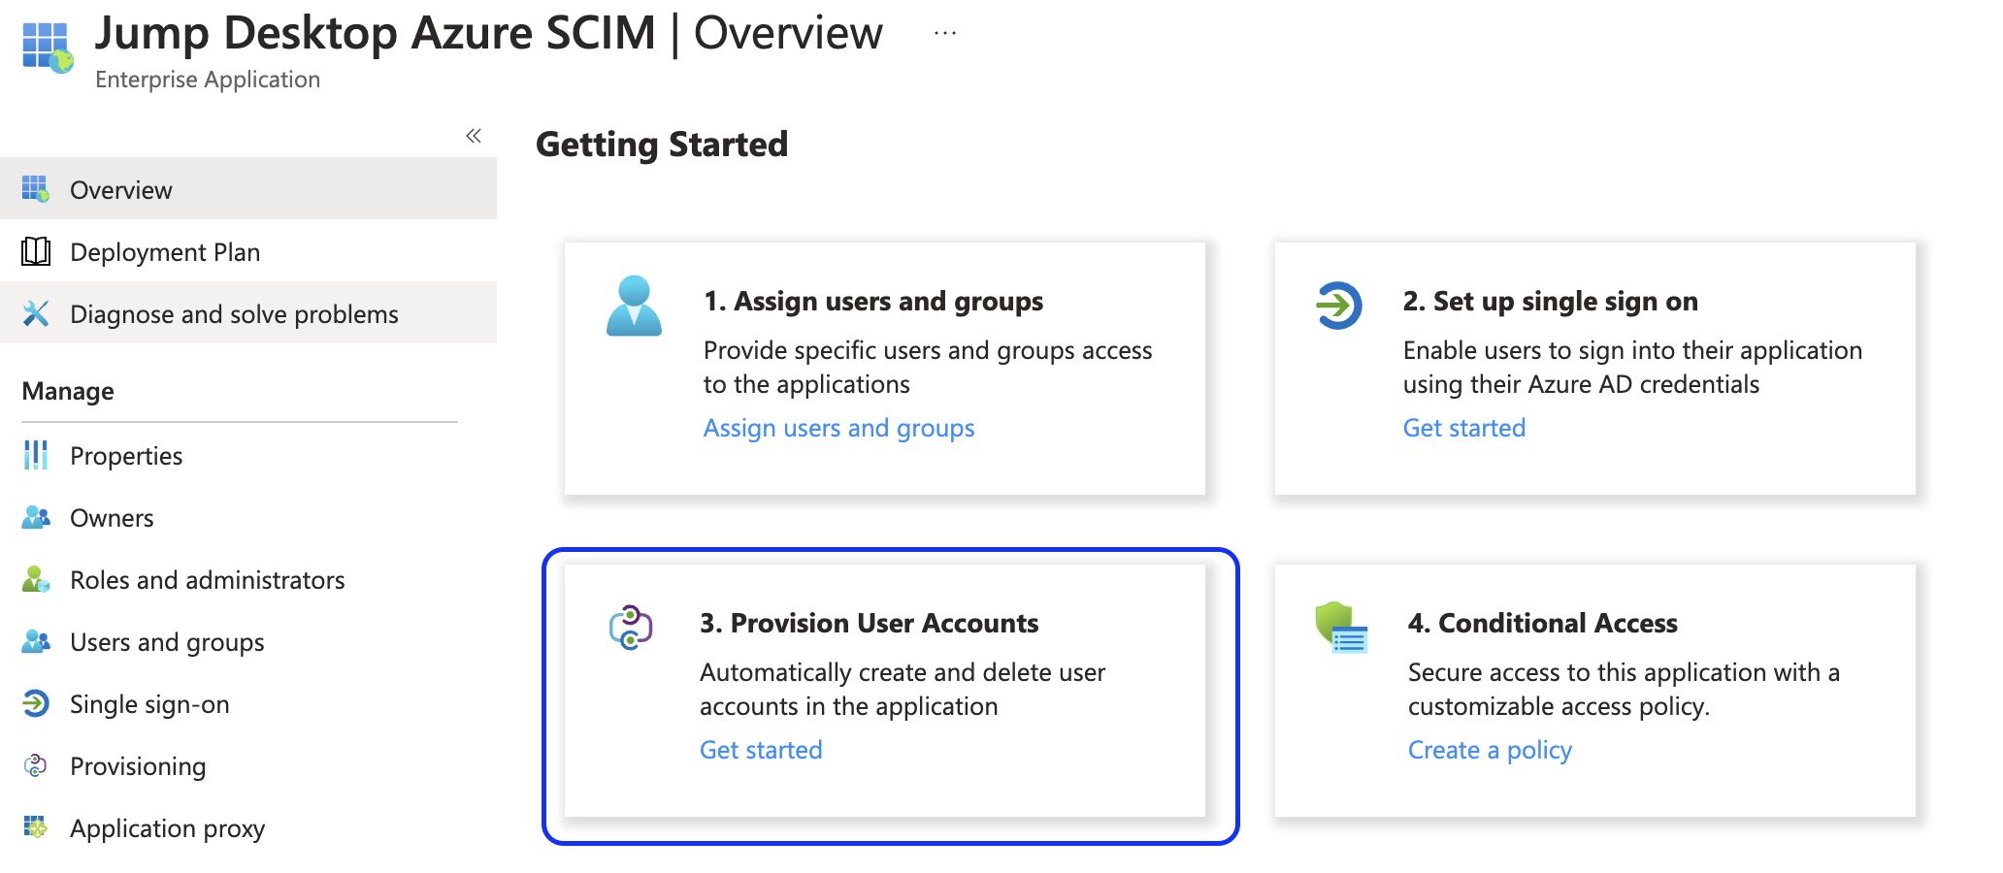Click the Owners people icon

(36, 517)
